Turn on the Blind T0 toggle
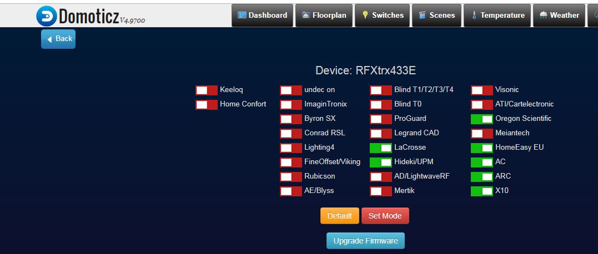Image resolution: width=598 pixels, height=254 pixels. tap(381, 105)
